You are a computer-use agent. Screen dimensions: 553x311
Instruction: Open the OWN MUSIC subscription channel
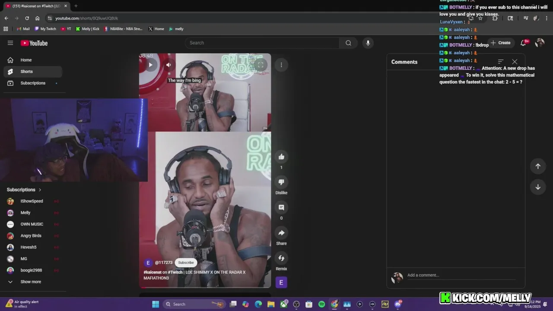click(33, 224)
